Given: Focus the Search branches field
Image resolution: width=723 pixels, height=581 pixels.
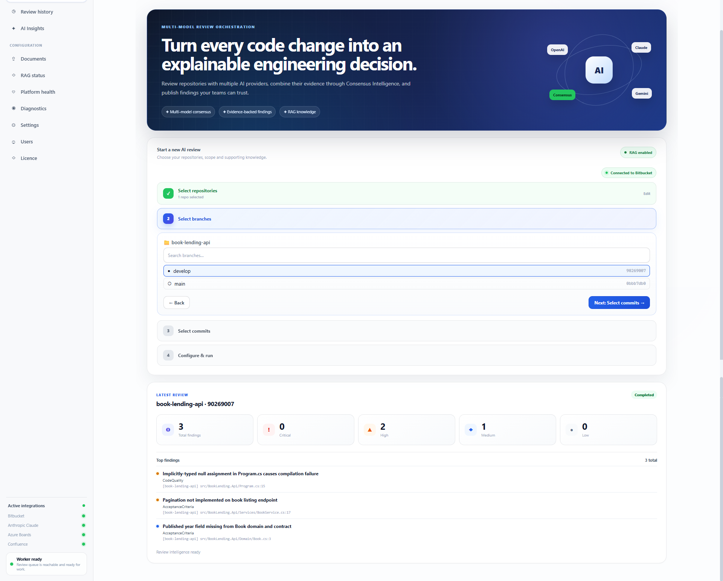Looking at the screenshot, I should click(407, 255).
